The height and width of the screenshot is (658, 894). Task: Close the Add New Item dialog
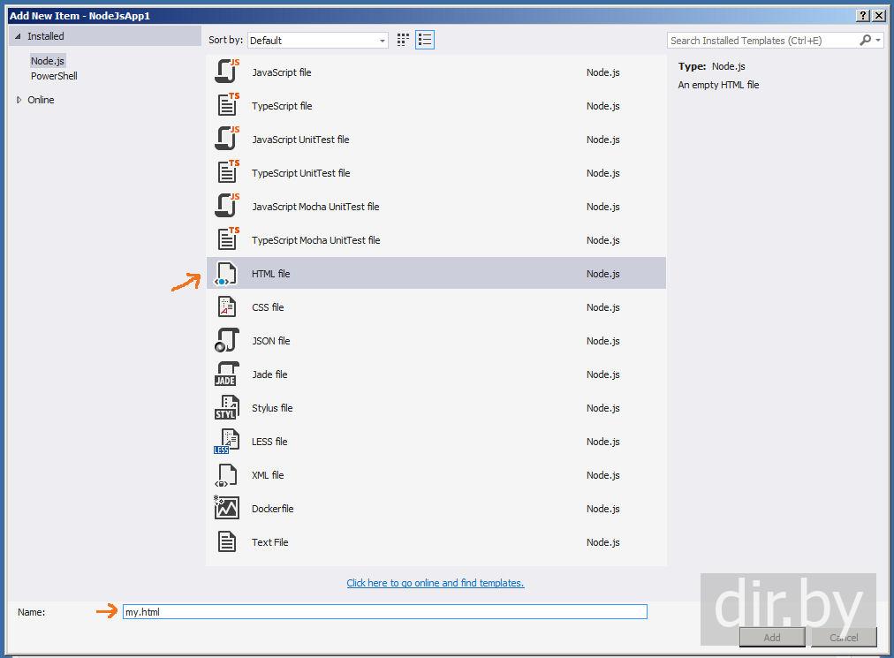879,16
